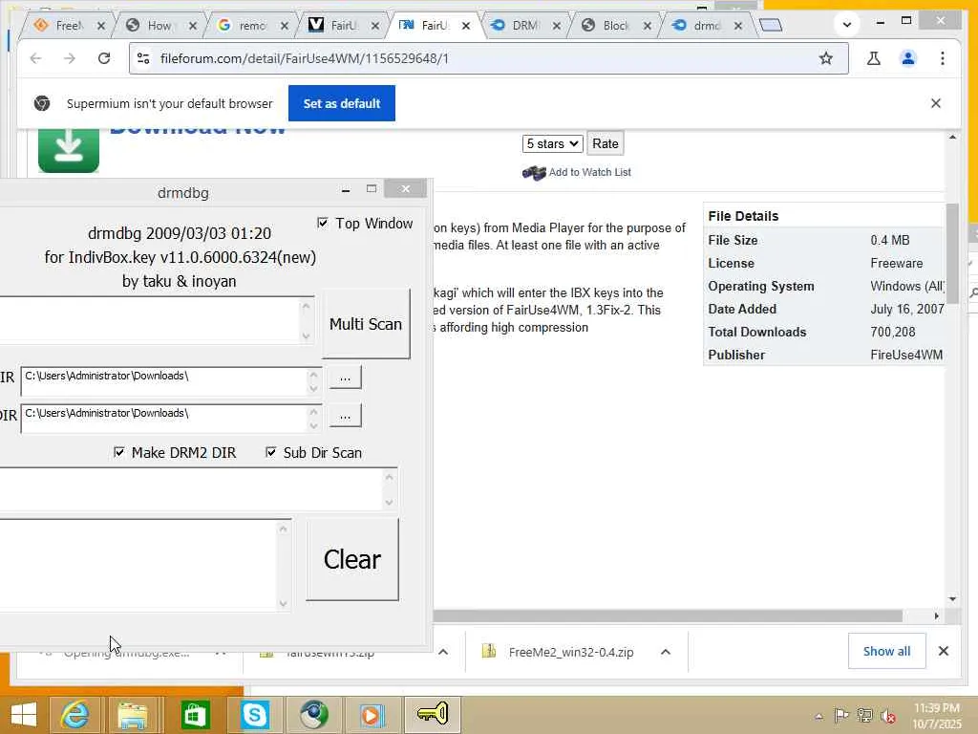Switch to the FreeM browser tab
The height and width of the screenshot is (734, 978).
pos(66,26)
